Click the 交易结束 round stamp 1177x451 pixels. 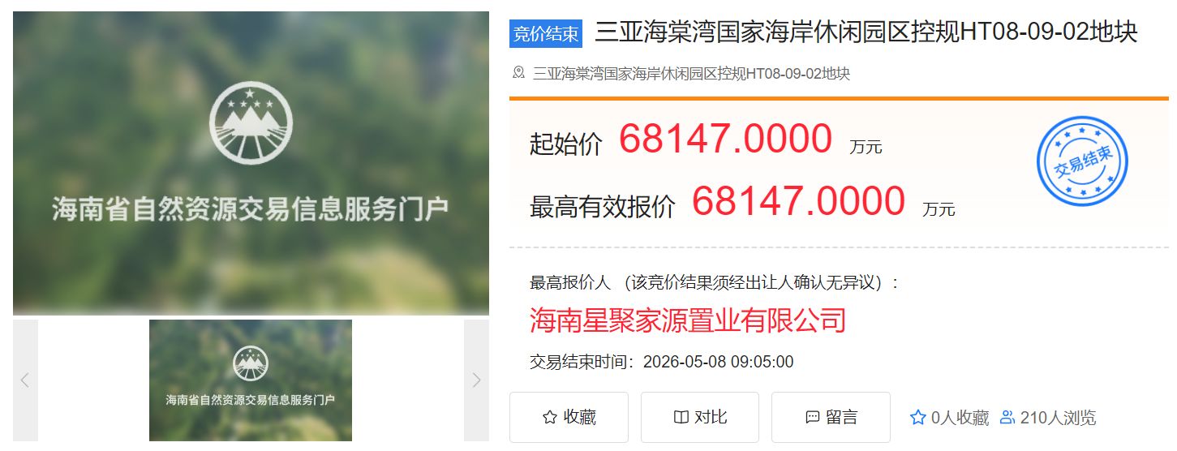tap(1082, 161)
